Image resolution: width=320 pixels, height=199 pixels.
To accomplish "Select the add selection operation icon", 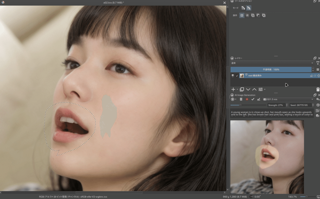I will pos(252,15).
